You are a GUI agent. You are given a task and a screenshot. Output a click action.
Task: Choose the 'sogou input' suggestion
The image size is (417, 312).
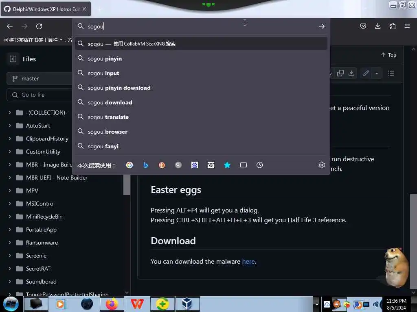[201, 73]
